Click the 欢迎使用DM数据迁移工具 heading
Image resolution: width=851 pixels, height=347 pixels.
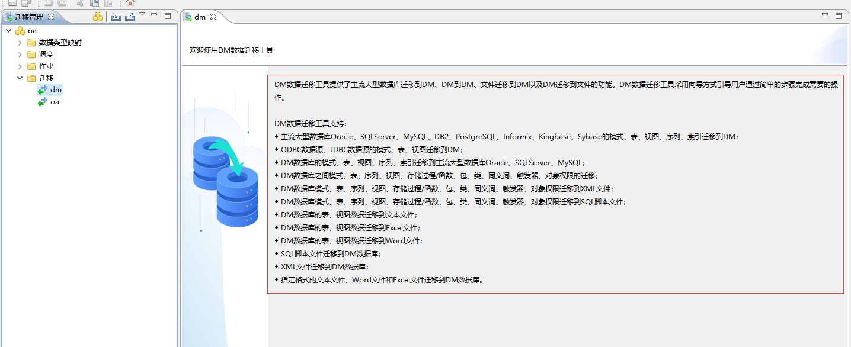[x=231, y=50]
